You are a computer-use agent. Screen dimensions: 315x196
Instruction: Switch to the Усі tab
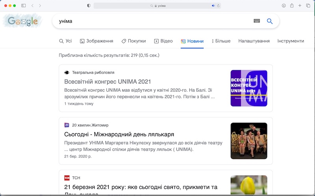click(x=65, y=41)
